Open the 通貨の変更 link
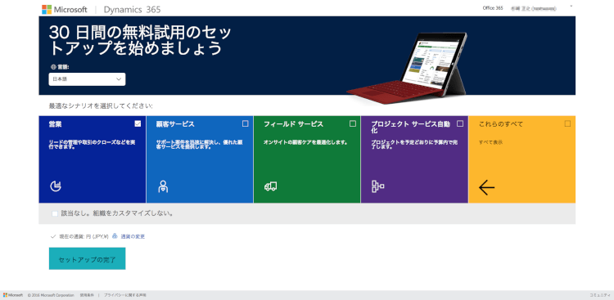 pos(133,236)
